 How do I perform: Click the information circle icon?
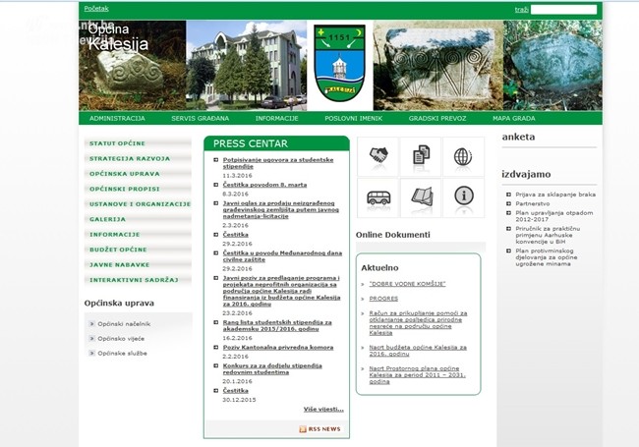[x=463, y=196]
